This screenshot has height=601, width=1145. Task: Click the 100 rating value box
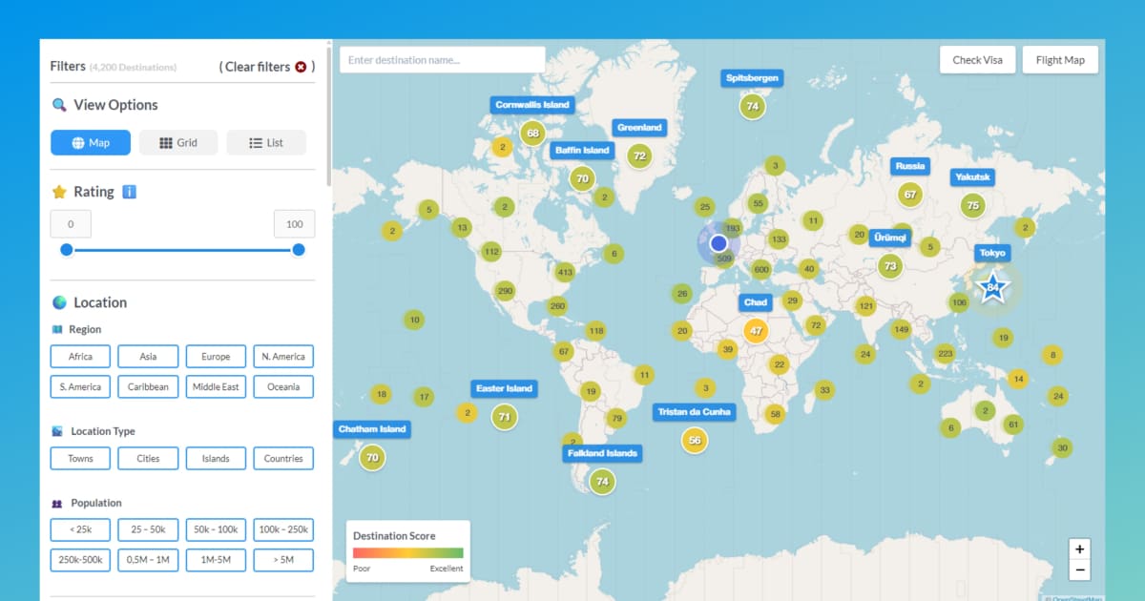click(294, 223)
